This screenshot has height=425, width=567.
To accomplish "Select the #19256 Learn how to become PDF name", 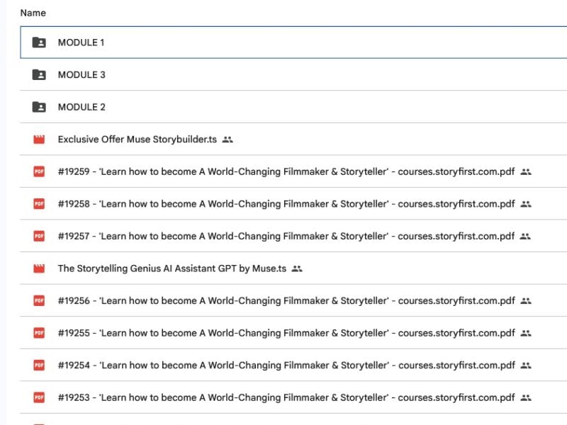I will (x=286, y=300).
